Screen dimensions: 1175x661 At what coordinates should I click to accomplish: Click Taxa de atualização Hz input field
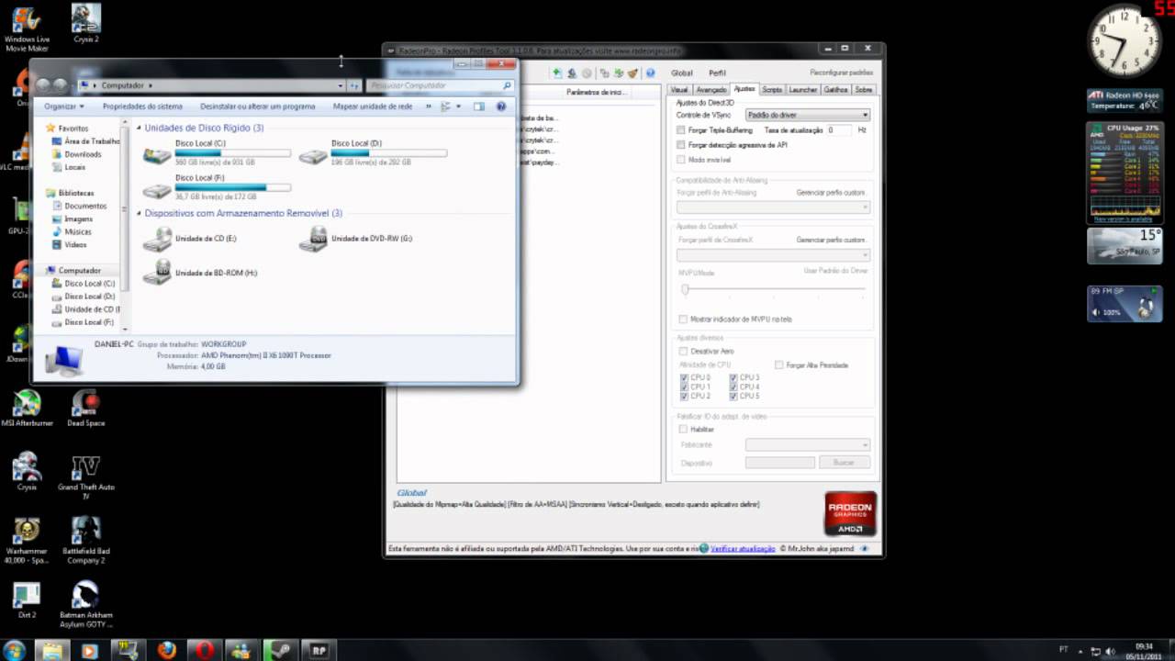[x=839, y=130]
